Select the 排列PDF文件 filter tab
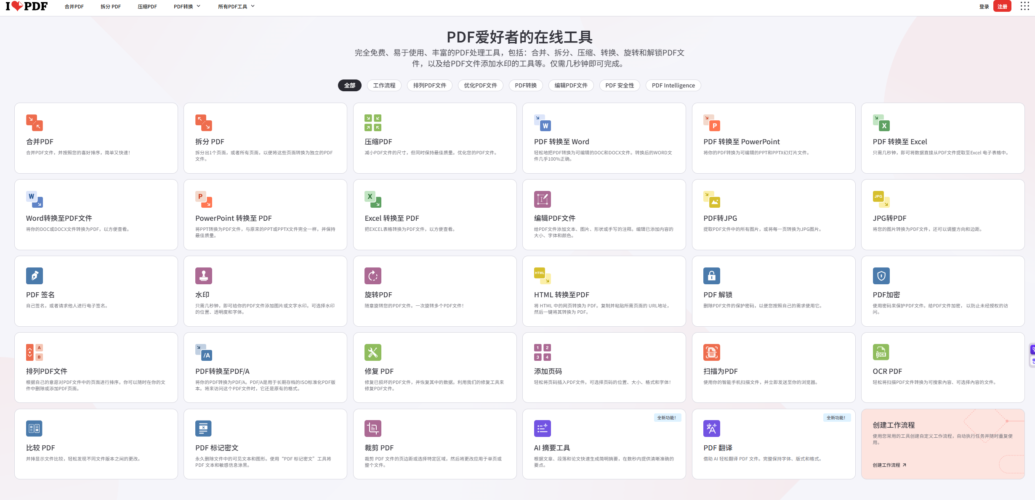This screenshot has height=500, width=1035. tap(430, 85)
